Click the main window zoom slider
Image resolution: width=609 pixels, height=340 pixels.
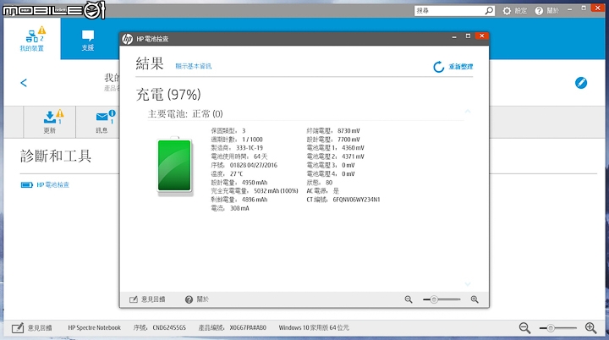coord(558,328)
